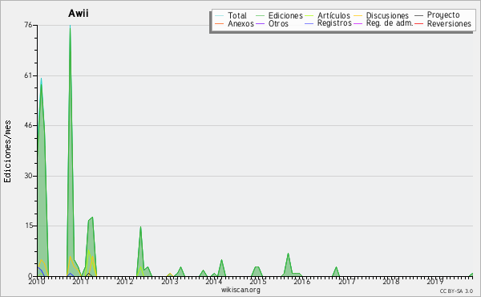Click the green line swatch beside Ediciones

(x=260, y=15)
